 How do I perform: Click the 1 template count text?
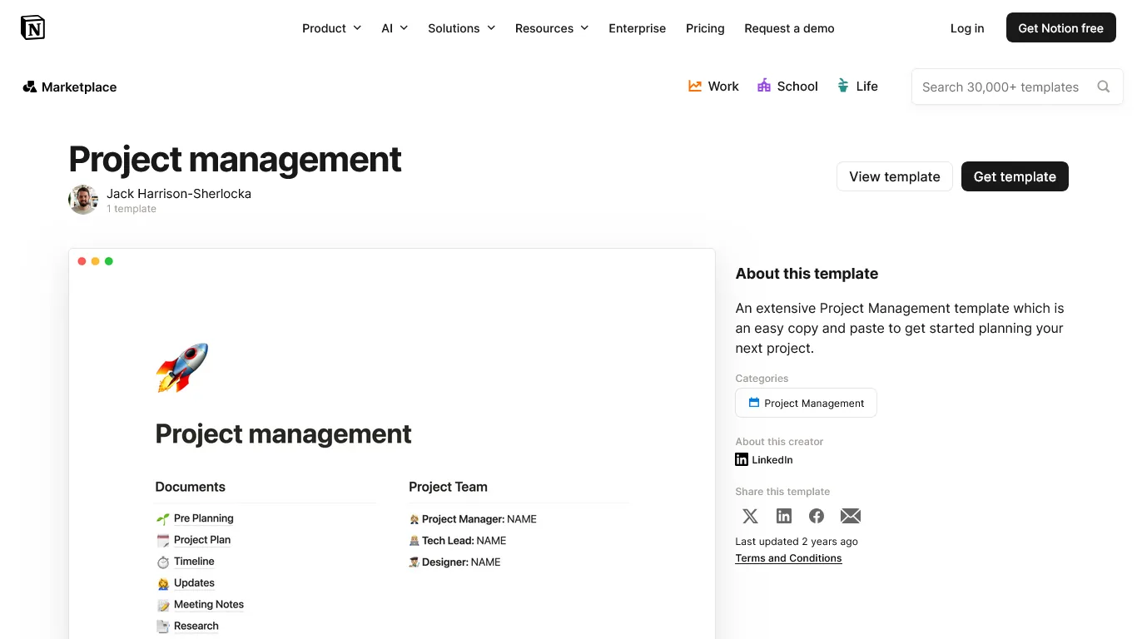(x=132, y=209)
